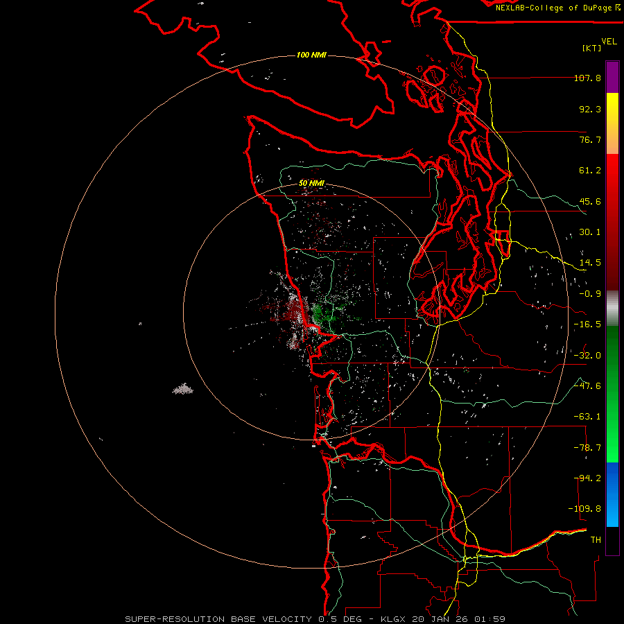
Task: Click the Super-Resolution Base Velocity caption text
Action: click(x=315, y=619)
